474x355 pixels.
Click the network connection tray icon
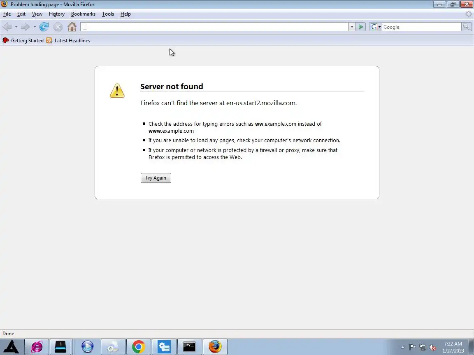(422, 347)
